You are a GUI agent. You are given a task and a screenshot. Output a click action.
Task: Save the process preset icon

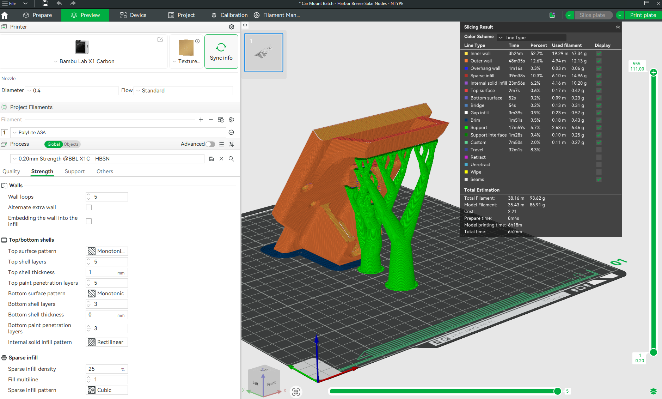(212, 159)
